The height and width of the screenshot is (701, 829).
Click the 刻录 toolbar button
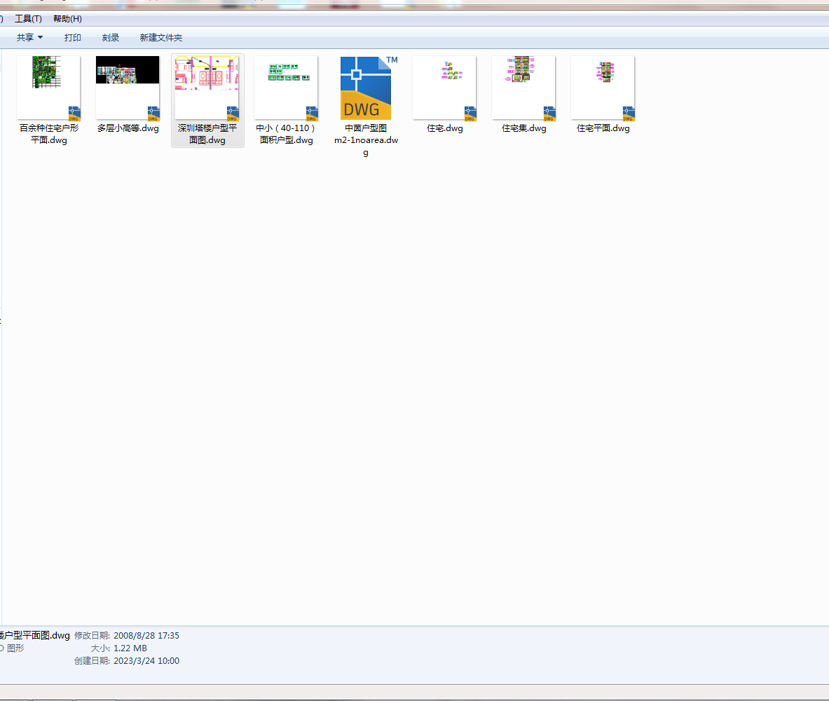[x=111, y=38]
